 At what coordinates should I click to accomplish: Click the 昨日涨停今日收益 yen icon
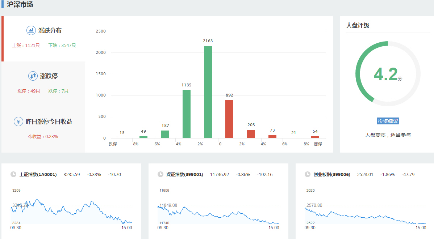(x=18, y=121)
